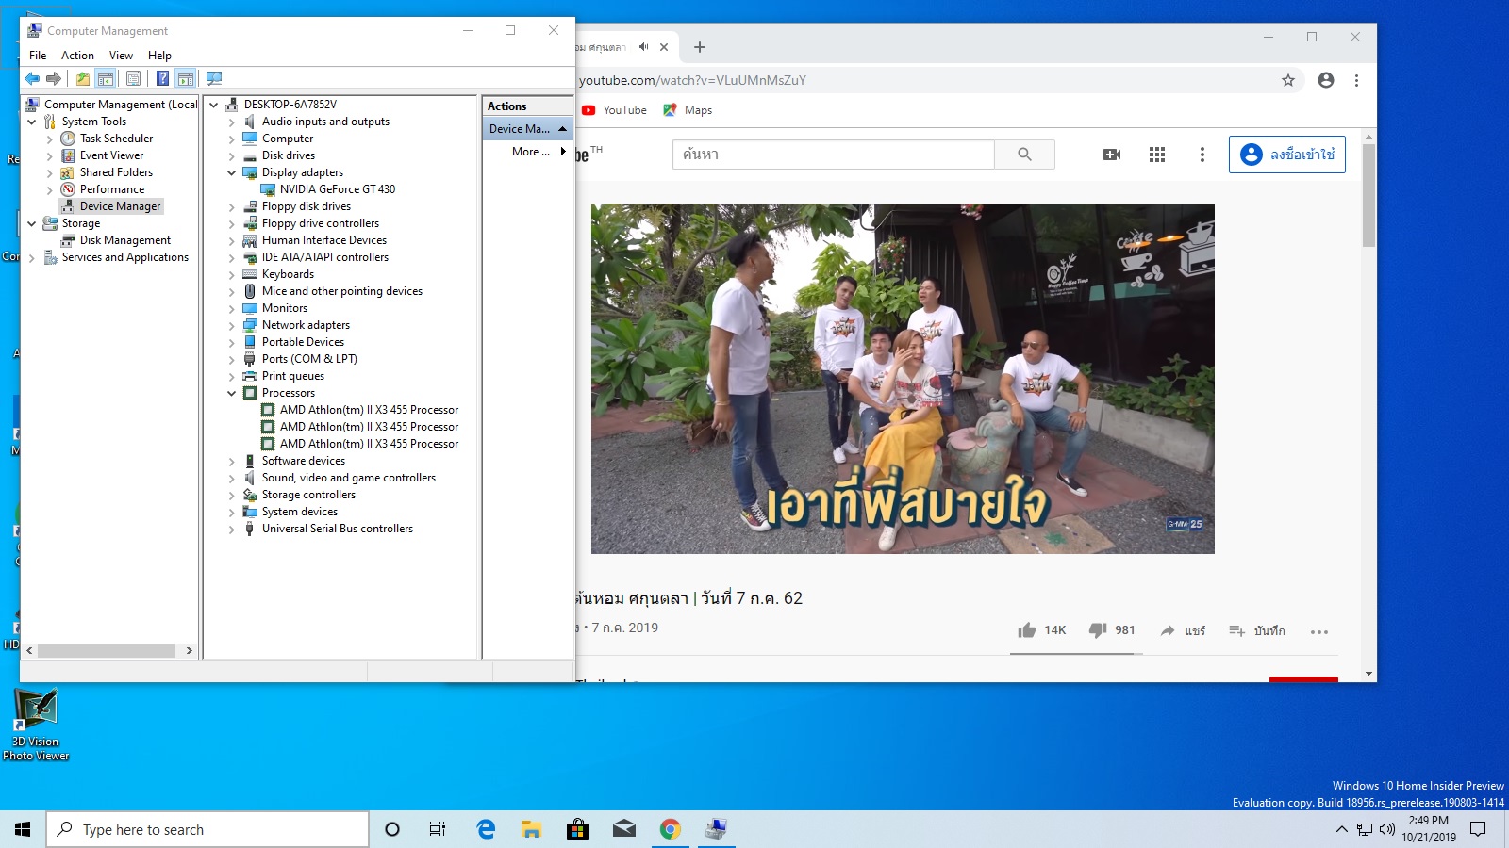Select Event Viewer in the console tree
Image resolution: width=1509 pixels, height=848 pixels.
[x=111, y=155]
